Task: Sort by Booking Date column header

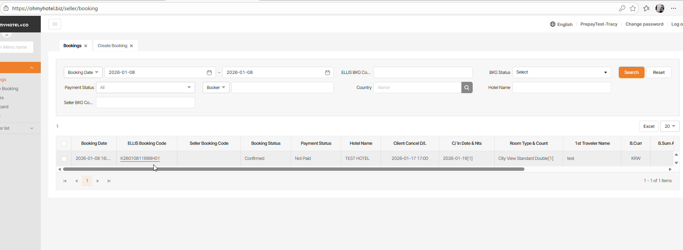Action: [94, 143]
